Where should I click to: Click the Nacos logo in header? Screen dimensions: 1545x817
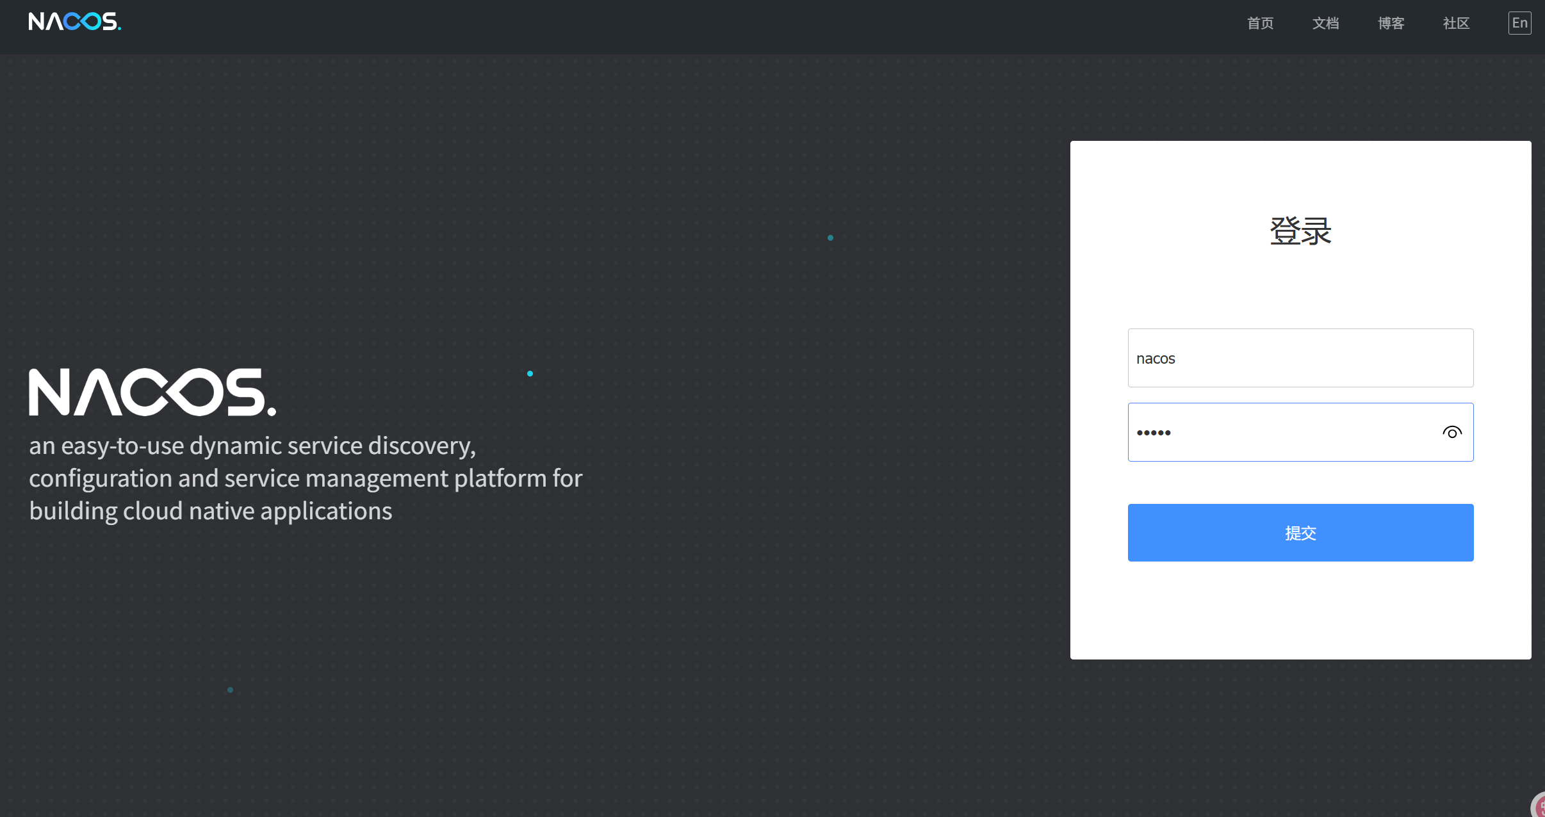pos(74,22)
